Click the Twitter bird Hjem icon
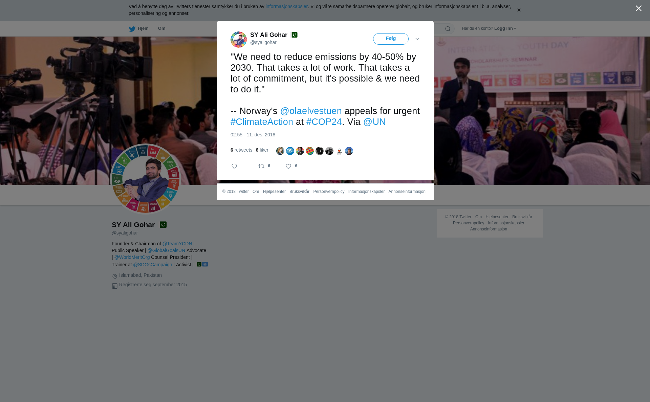The width and height of the screenshot is (650, 402). (x=132, y=29)
